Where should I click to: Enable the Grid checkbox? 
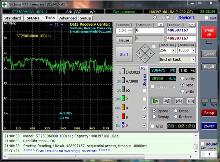pos(153,126)
